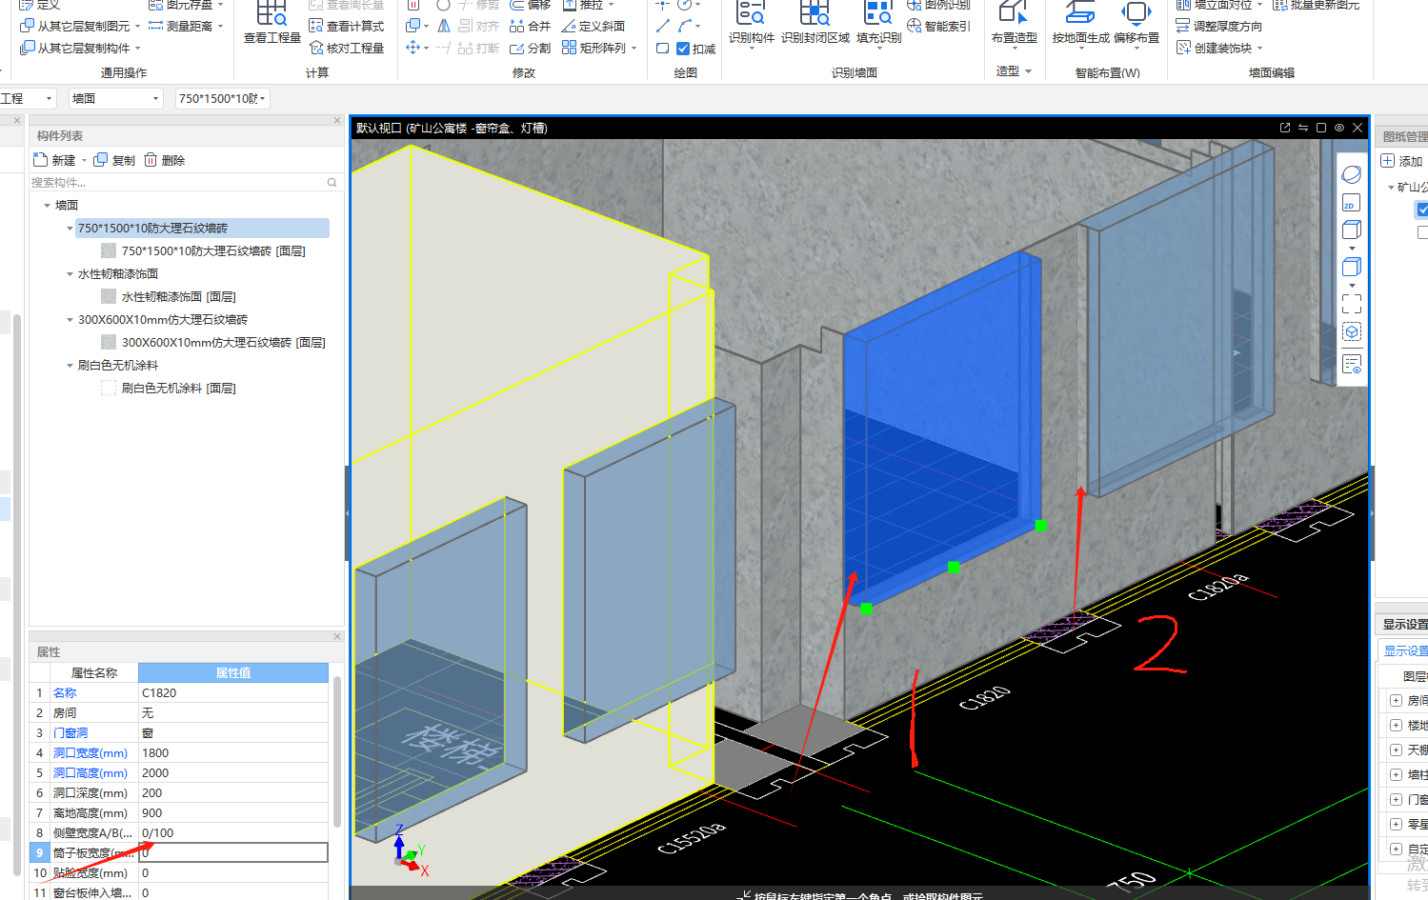
Task: Click viewport swap arrows icon
Action: [x=1303, y=128]
